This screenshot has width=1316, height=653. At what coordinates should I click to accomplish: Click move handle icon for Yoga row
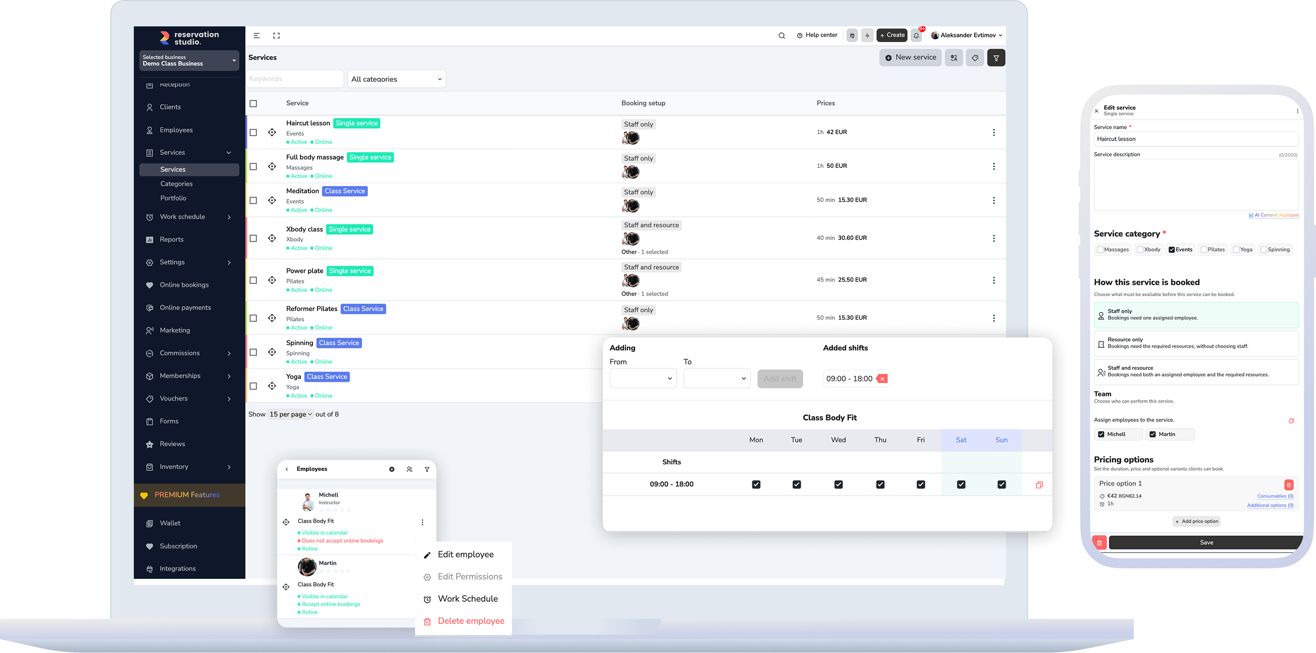(272, 386)
